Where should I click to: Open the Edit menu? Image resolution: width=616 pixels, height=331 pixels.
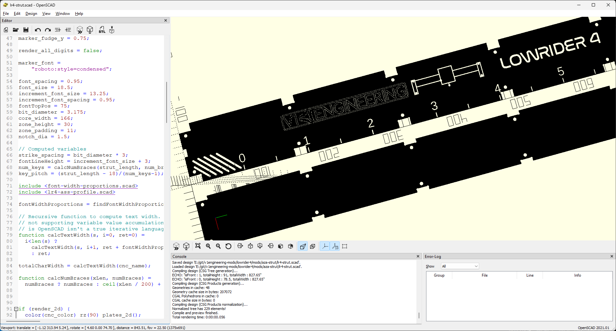click(17, 14)
